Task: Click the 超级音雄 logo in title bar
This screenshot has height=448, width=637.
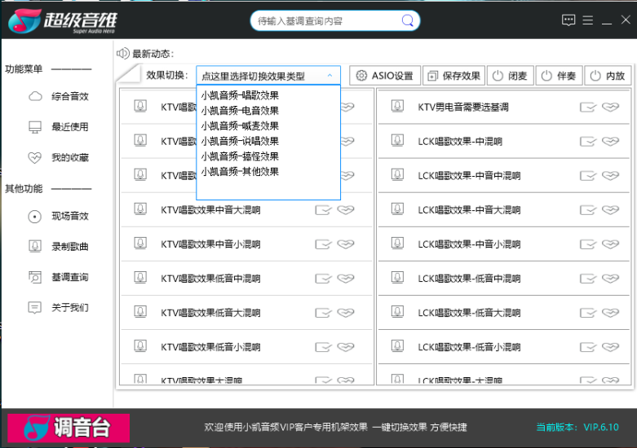Action: coord(63,21)
